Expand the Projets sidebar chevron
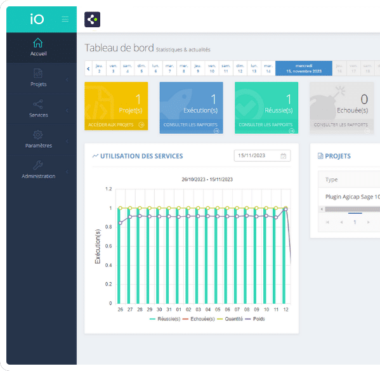The height and width of the screenshot is (371, 380). (x=67, y=80)
